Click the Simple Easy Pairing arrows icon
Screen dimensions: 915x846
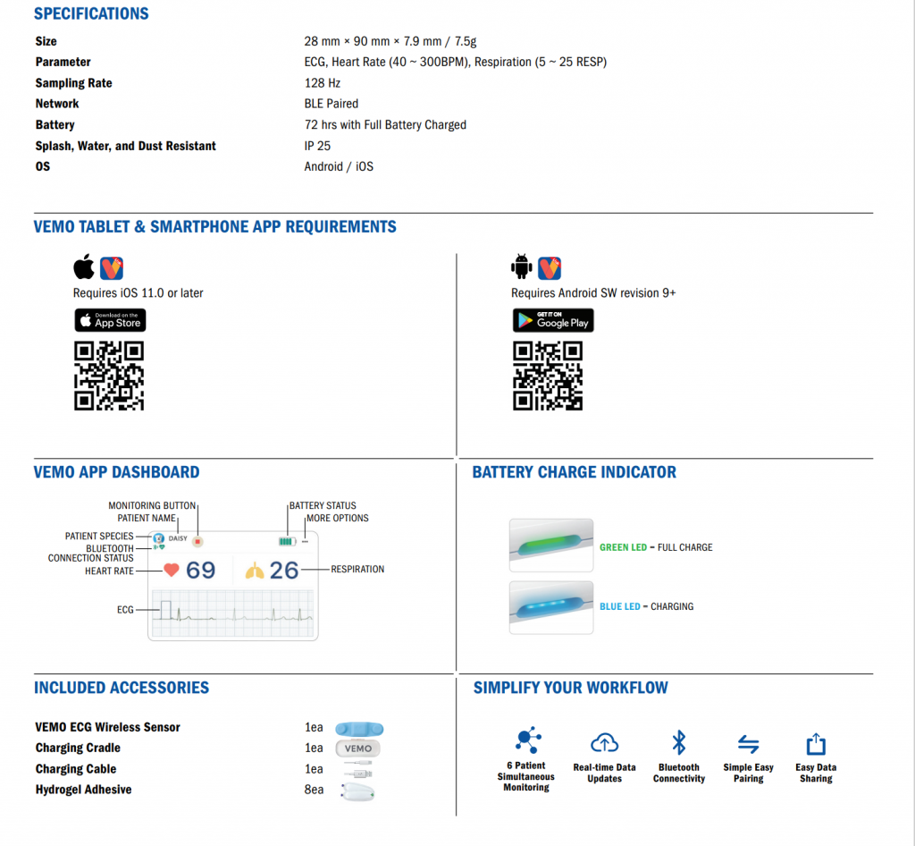(x=748, y=744)
